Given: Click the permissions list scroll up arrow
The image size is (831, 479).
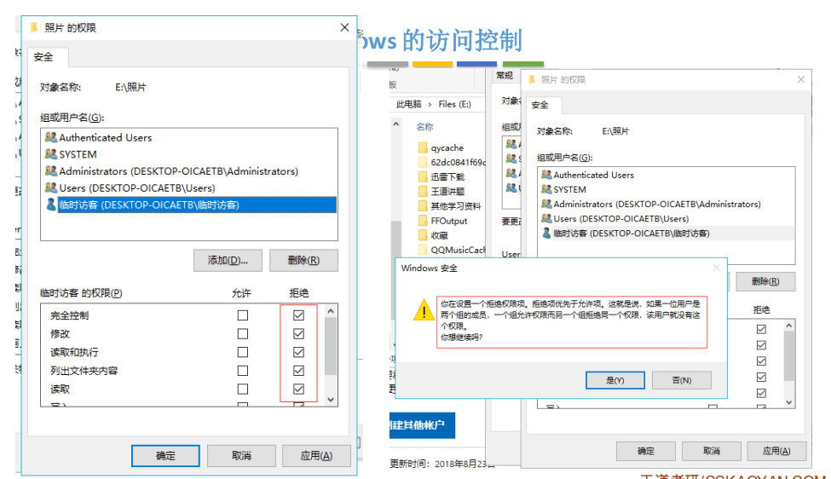Looking at the screenshot, I should (331, 311).
